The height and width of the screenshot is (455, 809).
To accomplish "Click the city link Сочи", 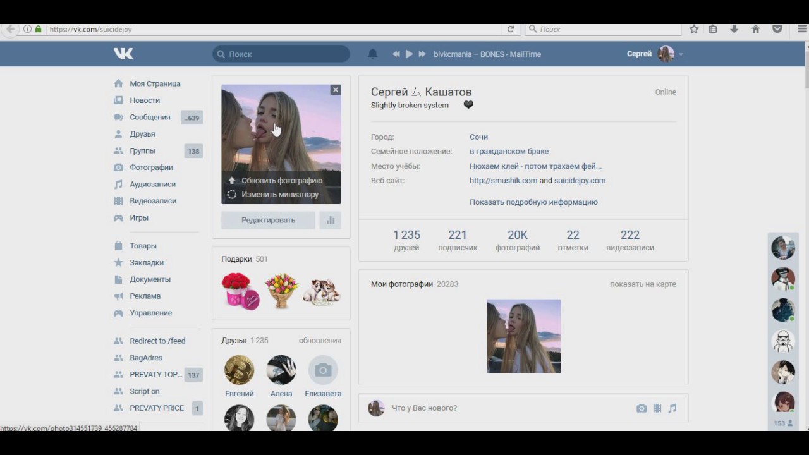I will (x=478, y=136).
